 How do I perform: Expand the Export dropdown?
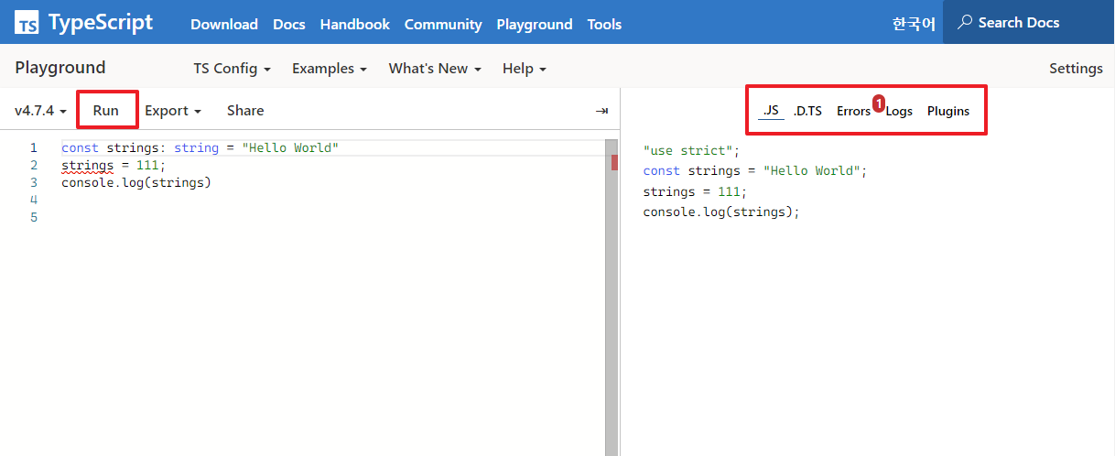point(173,111)
